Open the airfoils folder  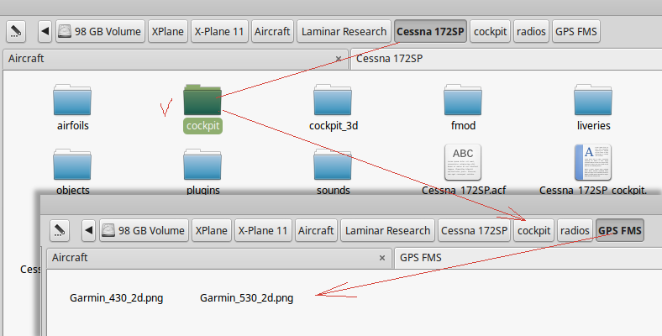click(x=72, y=101)
